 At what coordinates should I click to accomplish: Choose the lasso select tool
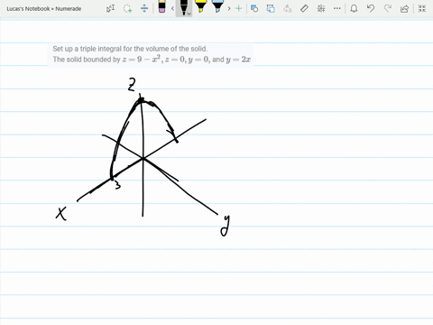point(128,8)
